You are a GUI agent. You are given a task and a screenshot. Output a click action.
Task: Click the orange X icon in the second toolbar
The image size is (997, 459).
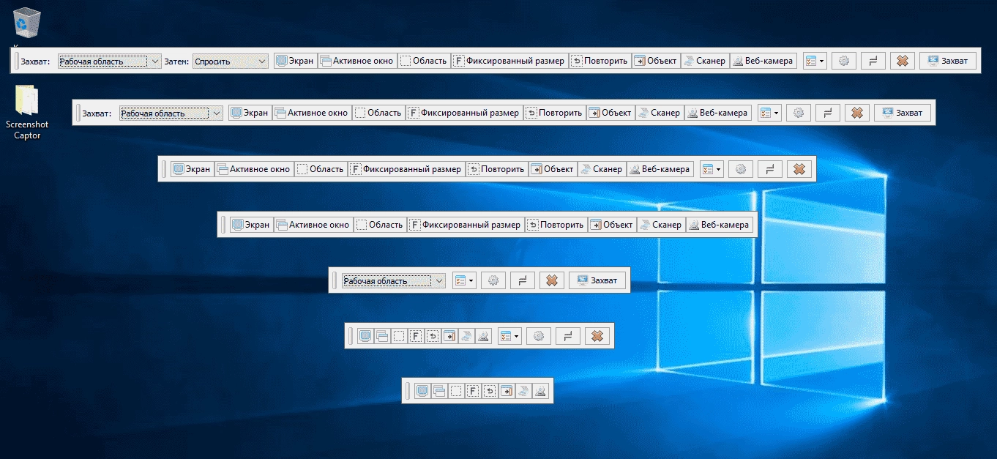click(x=857, y=113)
